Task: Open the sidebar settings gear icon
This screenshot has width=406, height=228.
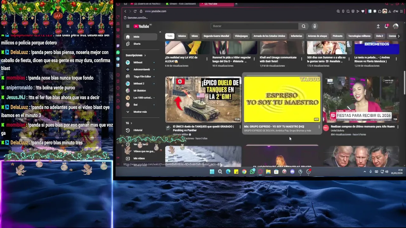Action: 118,107
